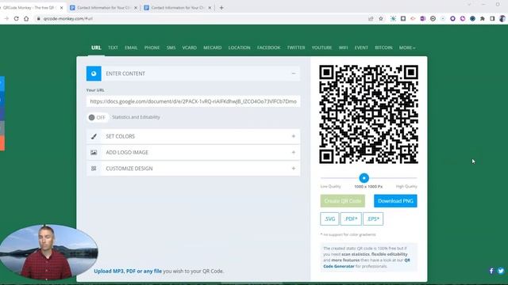This screenshot has height=285, width=508.
Task: Open the MORE dropdown menu
Action: (x=407, y=47)
